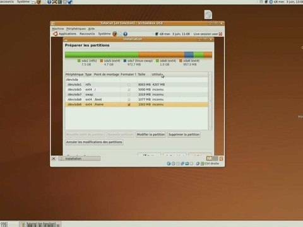Image resolution: width=303 pixels, height=227 pixels.
Task: Select the /dev/sda6 /home row
Action: [136, 105]
